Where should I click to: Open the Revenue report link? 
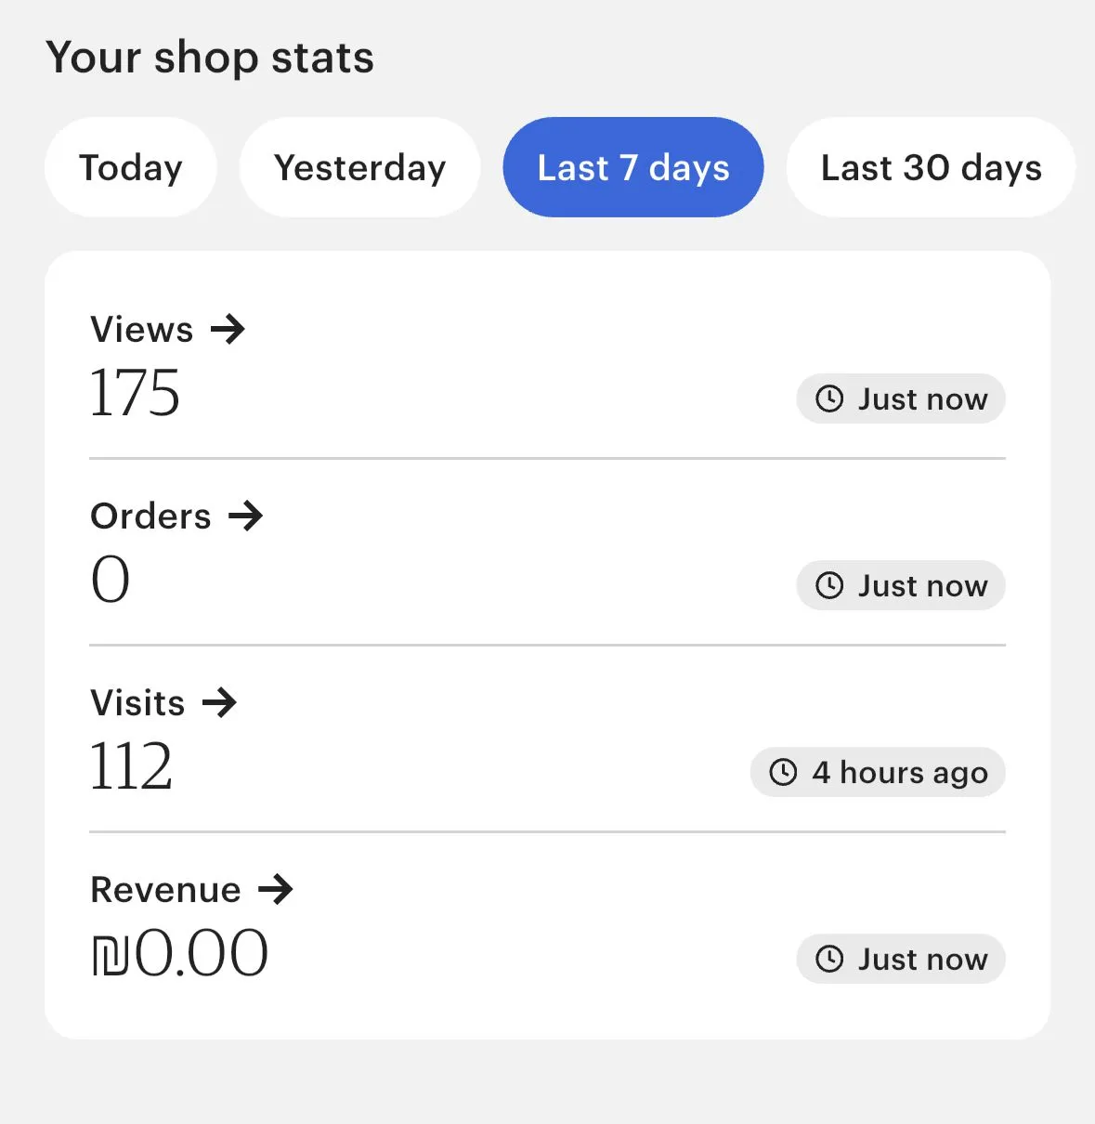166,890
